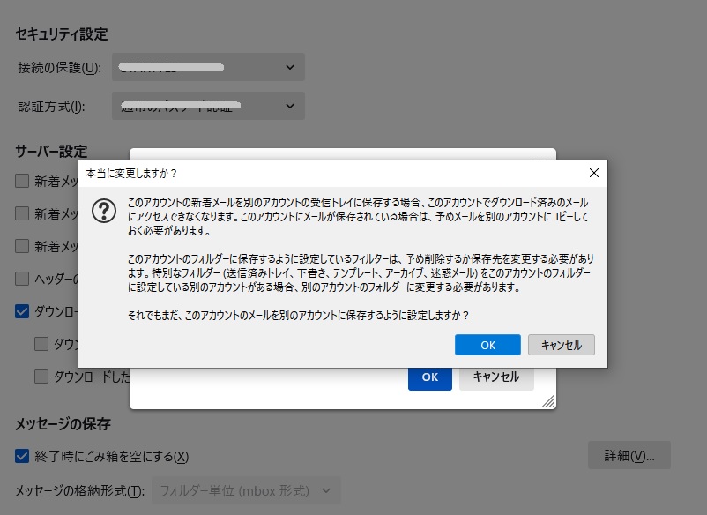Click the bold OK button in the background dialog
Image resolution: width=707 pixels, height=515 pixels.
pyautogui.click(x=429, y=377)
